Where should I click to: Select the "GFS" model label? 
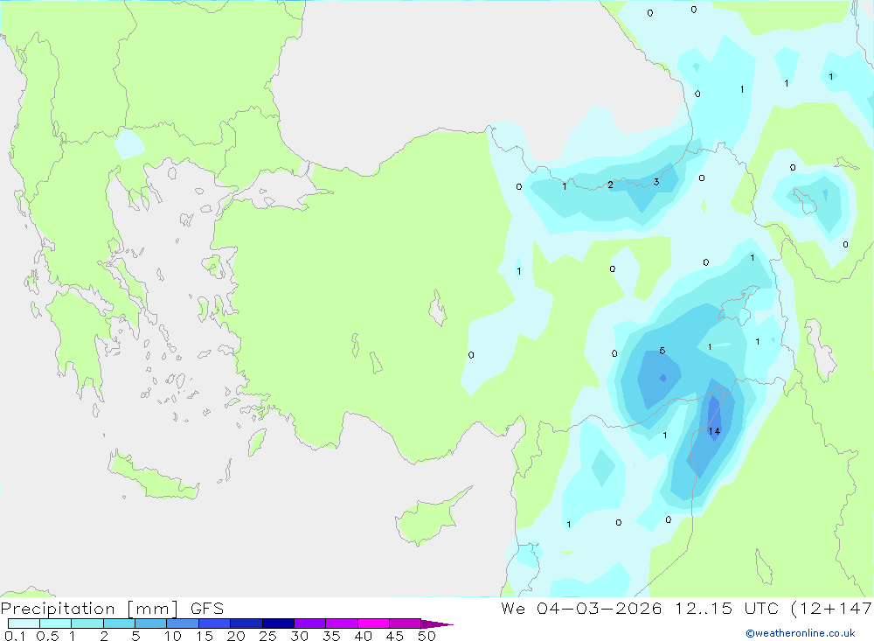tap(207, 609)
